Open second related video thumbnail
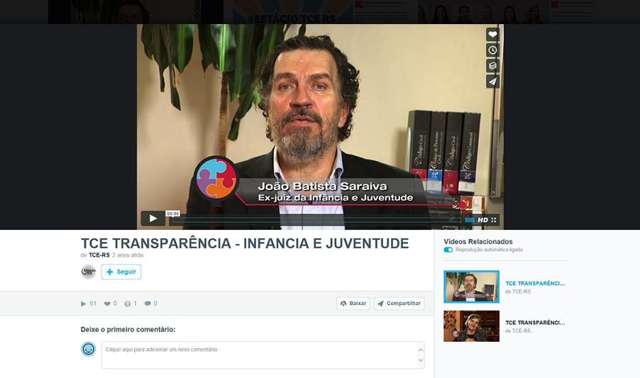640x378 pixels. point(471,326)
